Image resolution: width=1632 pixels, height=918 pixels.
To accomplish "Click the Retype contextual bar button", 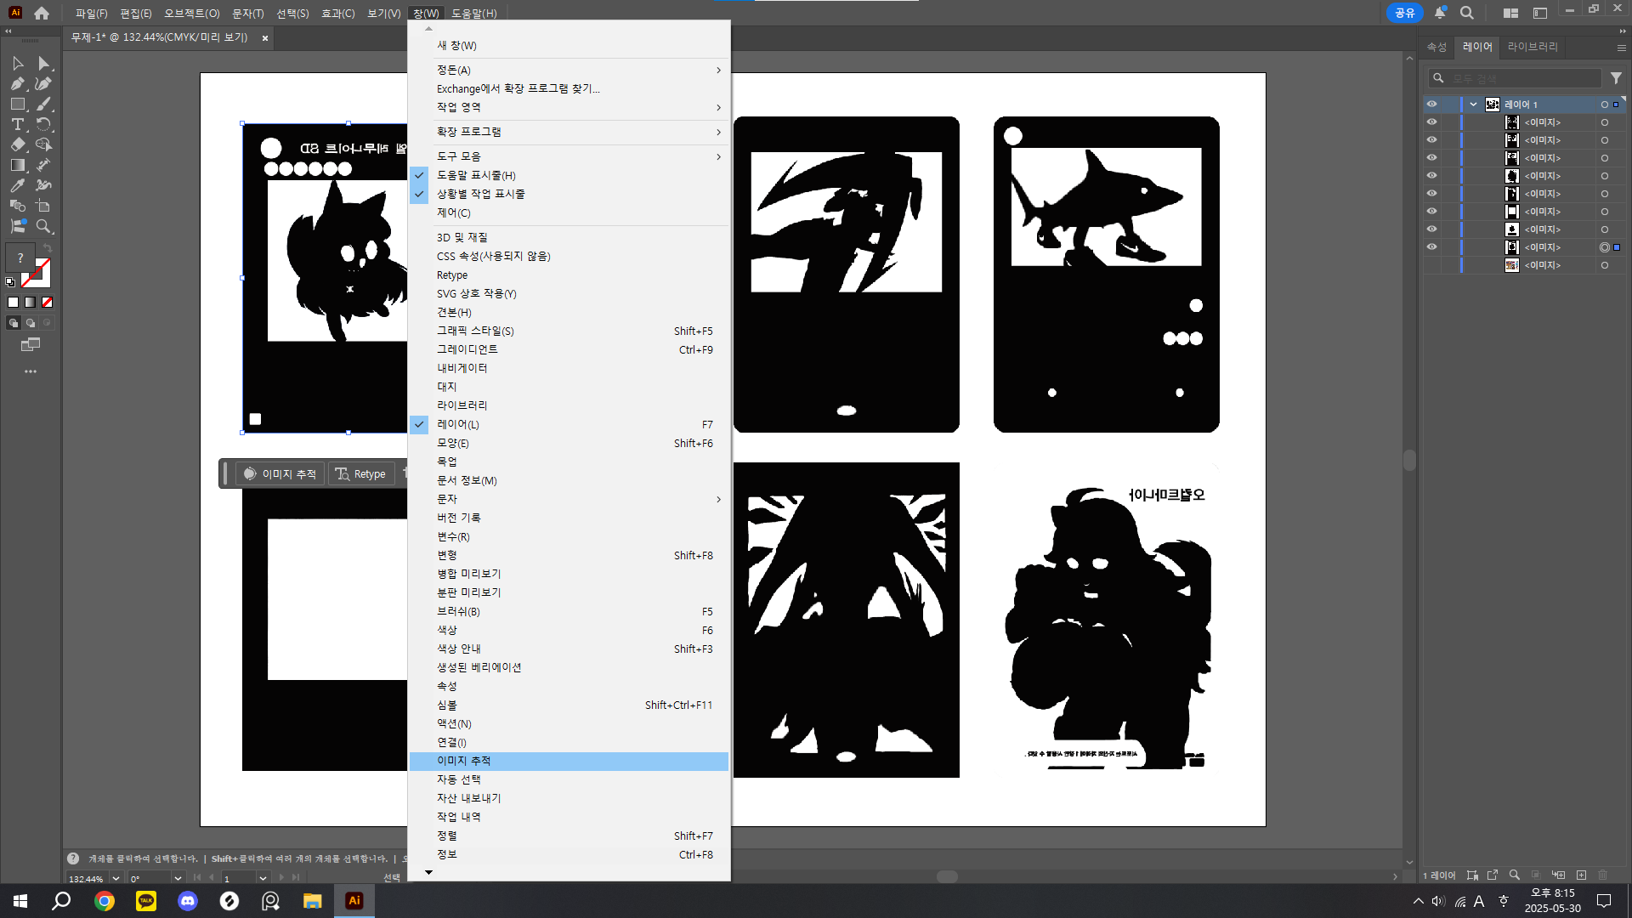I will coord(361,473).
